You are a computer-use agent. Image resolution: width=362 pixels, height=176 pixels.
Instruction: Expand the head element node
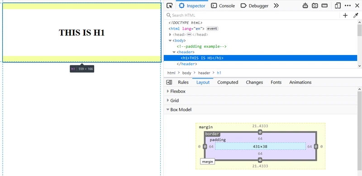pos(170,35)
